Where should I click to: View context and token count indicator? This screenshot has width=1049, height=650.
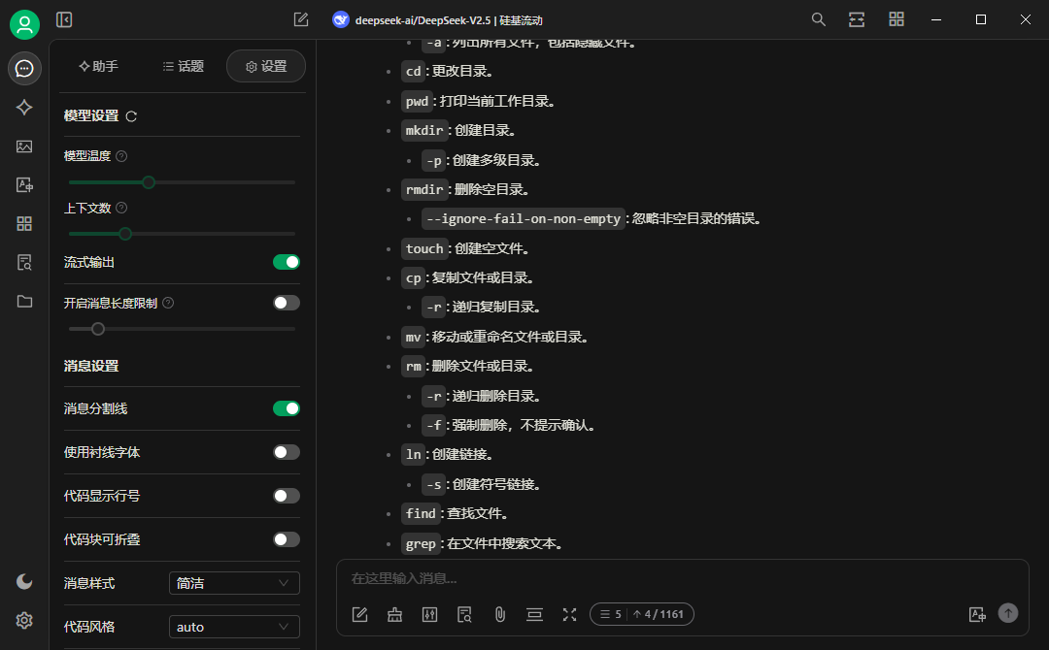pos(642,614)
